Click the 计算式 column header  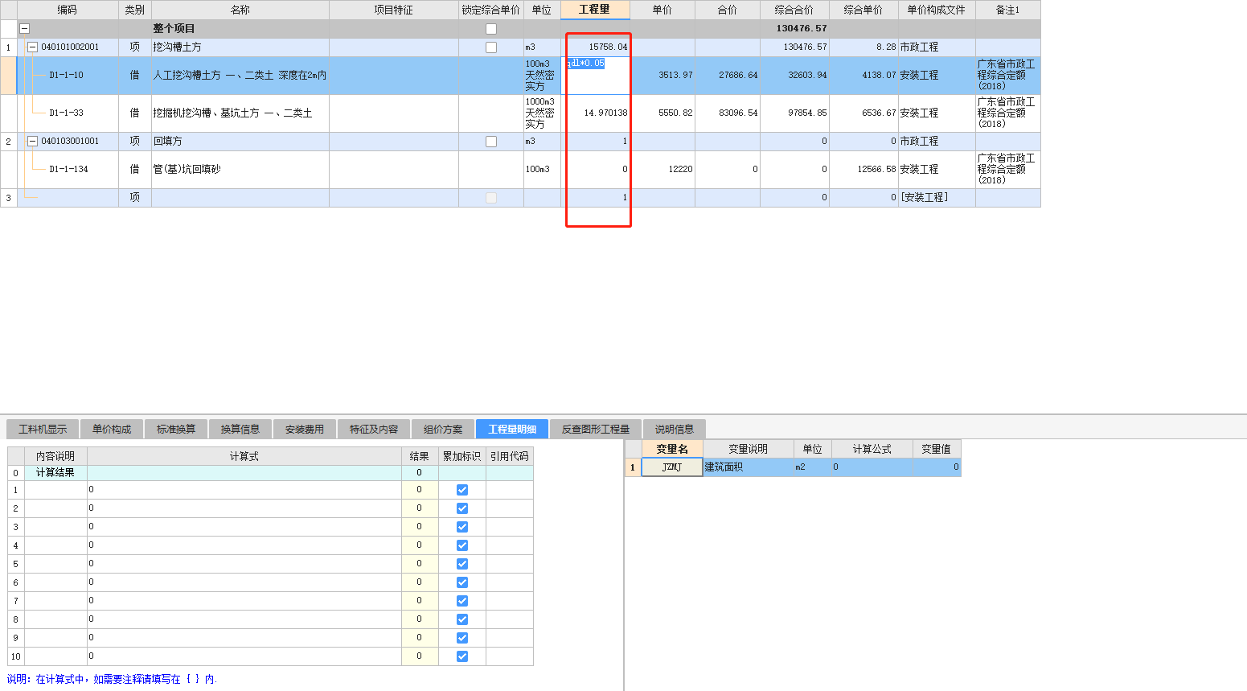coord(244,456)
